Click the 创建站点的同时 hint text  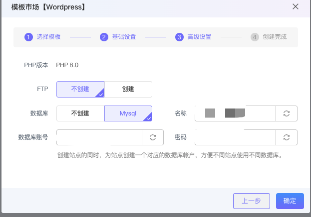click(x=170, y=155)
